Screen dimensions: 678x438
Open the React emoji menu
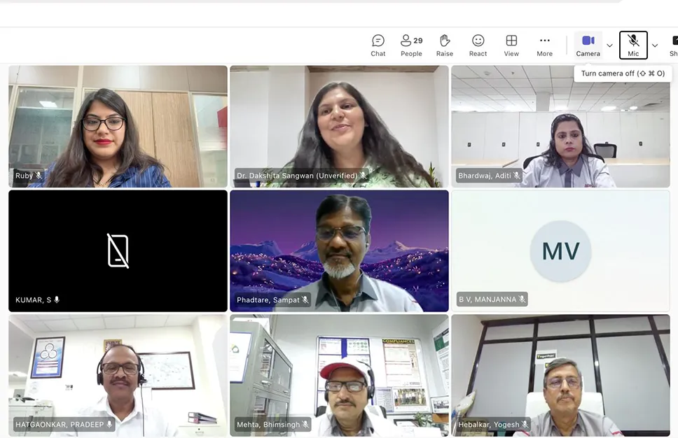click(478, 45)
